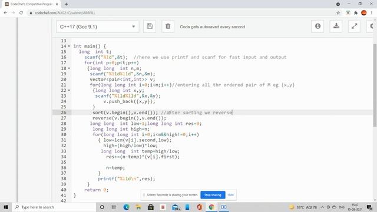Click the vector<pair<int,int>> v; line
This screenshot has height=212, width=377.
pyautogui.click(x=123, y=79)
